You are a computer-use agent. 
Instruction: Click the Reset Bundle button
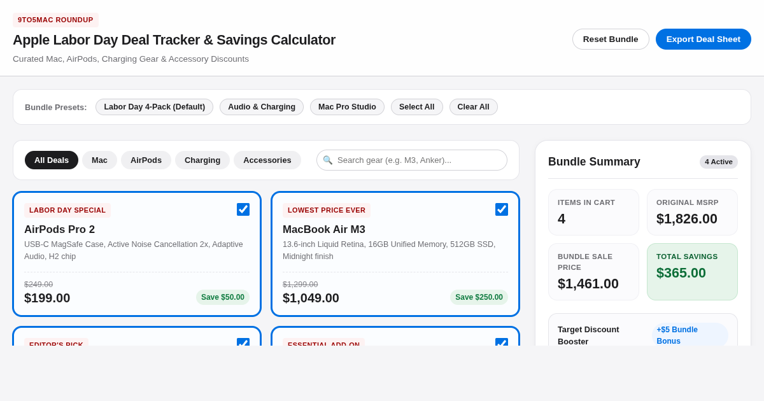coord(611,39)
